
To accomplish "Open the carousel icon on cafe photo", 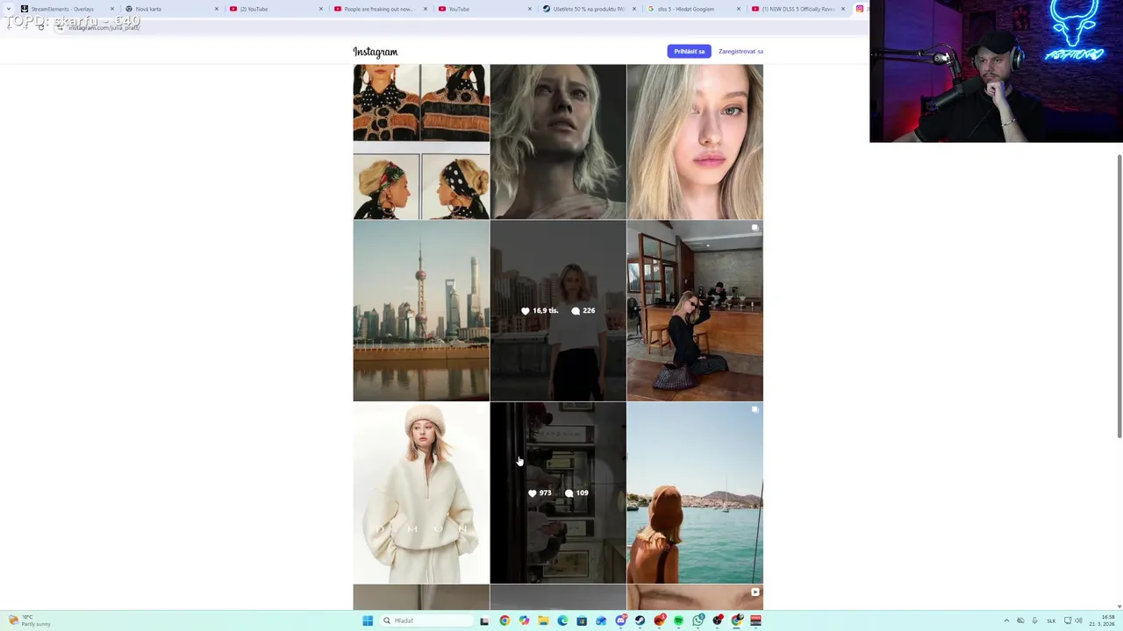I will coord(755,228).
